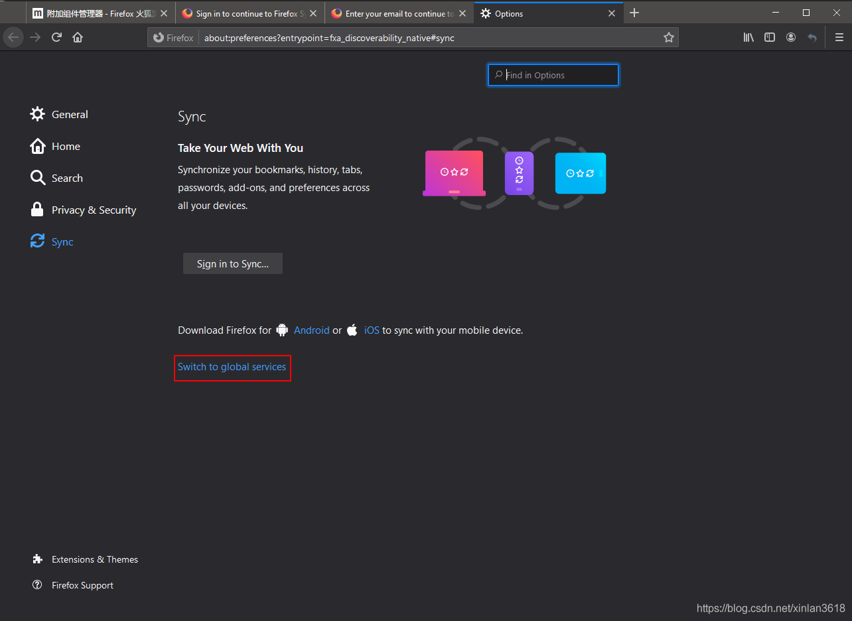Open Extensions & Themes link
Image resolution: width=852 pixels, height=621 pixels.
(x=85, y=559)
